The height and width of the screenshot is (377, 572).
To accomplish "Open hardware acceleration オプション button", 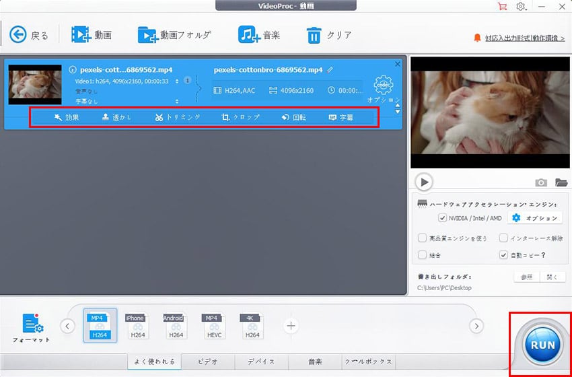I will [535, 218].
